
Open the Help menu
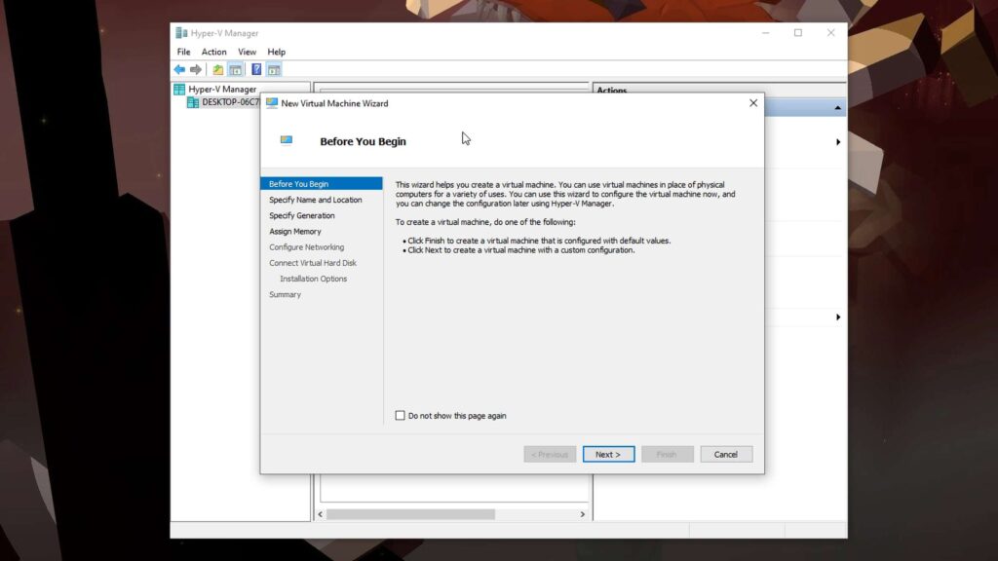pyautogui.click(x=276, y=52)
